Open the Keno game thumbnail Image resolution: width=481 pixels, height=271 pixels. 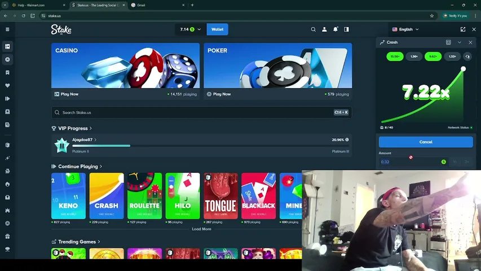pos(68,196)
